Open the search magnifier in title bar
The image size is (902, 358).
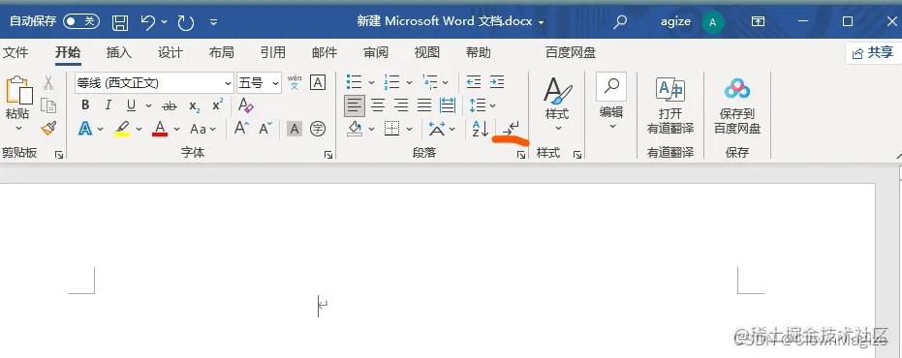click(x=619, y=22)
